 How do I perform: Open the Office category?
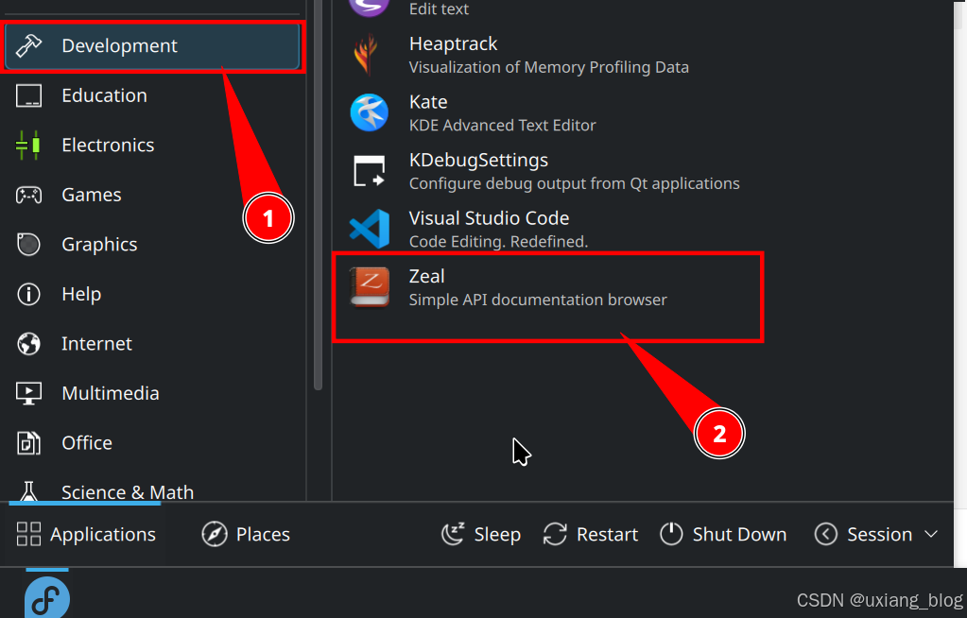coord(151,443)
